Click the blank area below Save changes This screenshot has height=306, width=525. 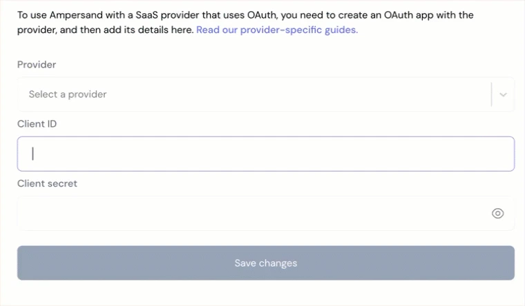pos(266,293)
